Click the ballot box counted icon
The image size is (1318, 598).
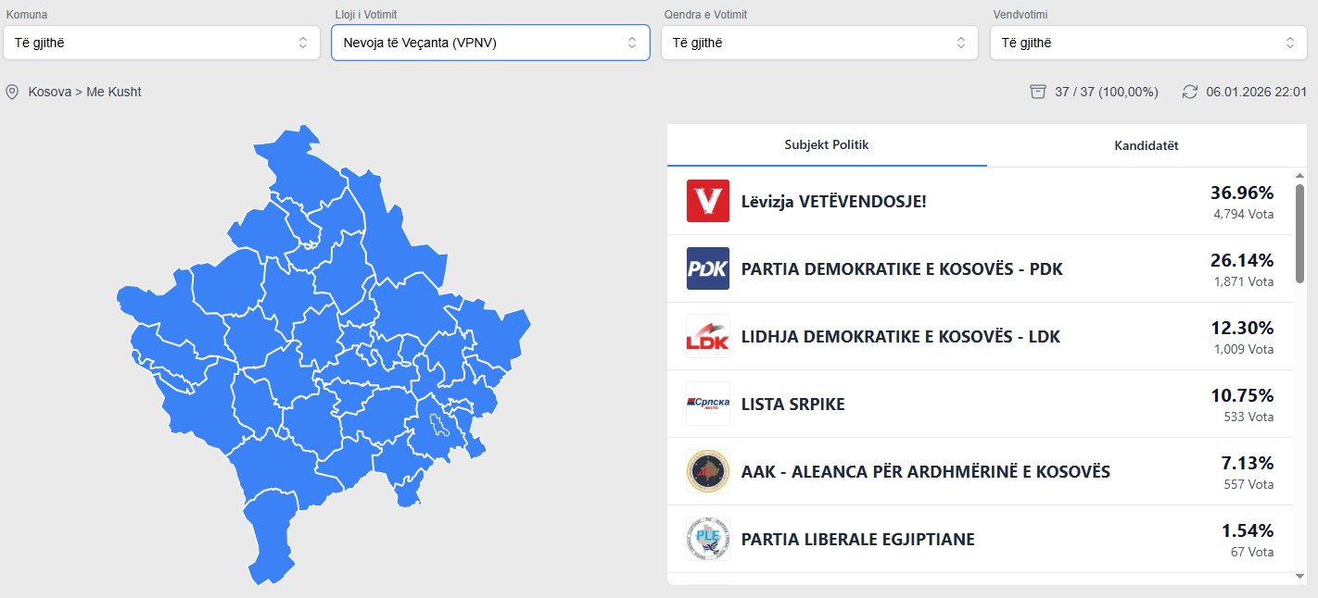1038,92
